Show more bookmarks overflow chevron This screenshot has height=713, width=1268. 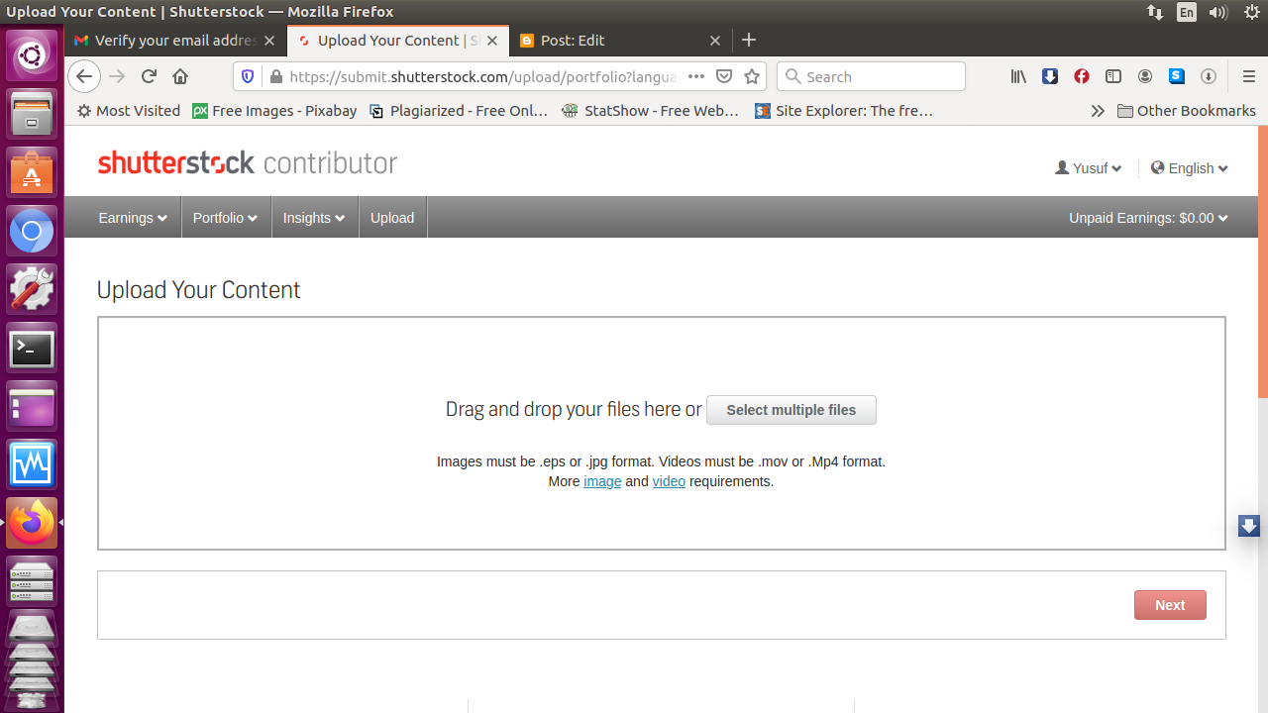[1098, 111]
